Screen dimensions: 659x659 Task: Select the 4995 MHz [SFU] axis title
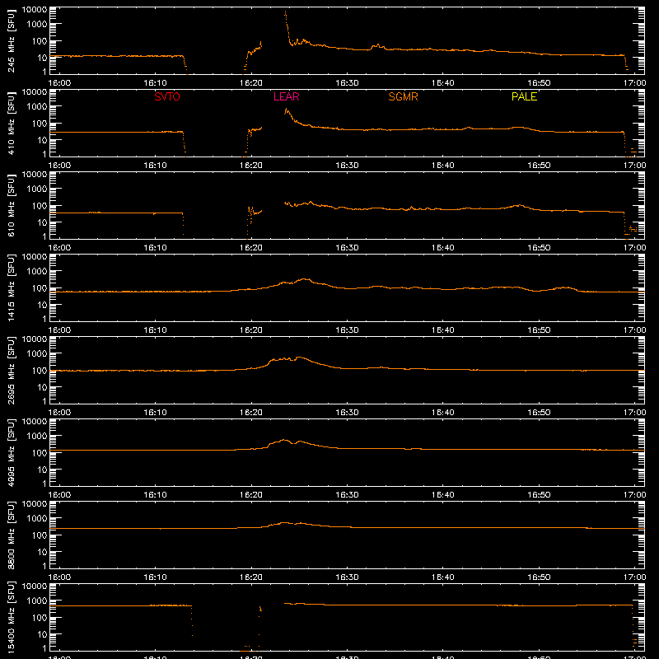click(12, 452)
